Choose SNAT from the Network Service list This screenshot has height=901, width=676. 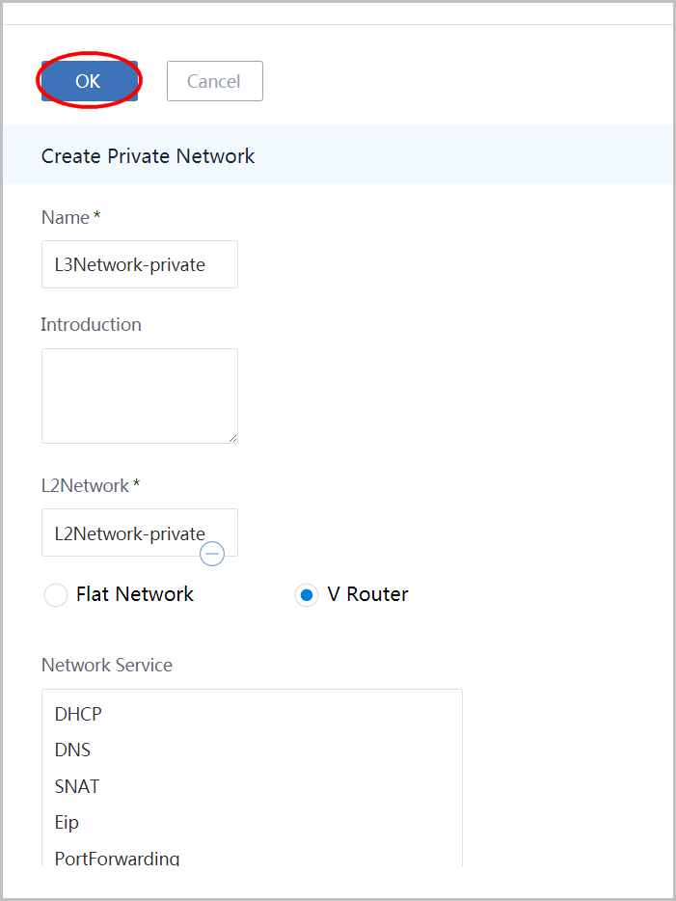click(x=77, y=786)
